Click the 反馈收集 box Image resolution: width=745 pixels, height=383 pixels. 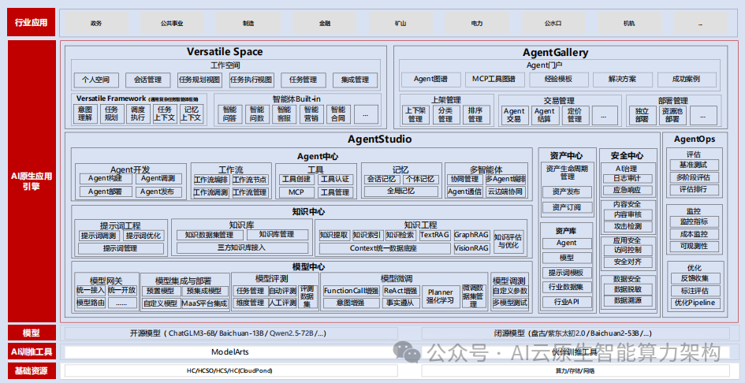click(695, 278)
